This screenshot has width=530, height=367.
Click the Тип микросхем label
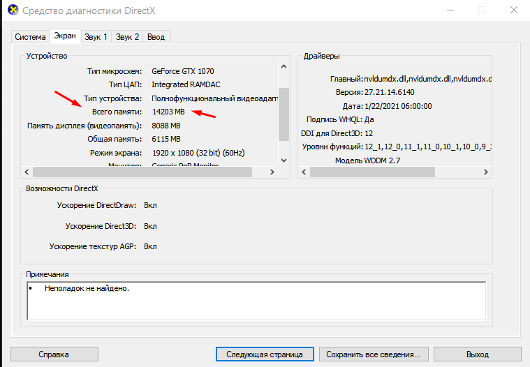[x=115, y=71]
